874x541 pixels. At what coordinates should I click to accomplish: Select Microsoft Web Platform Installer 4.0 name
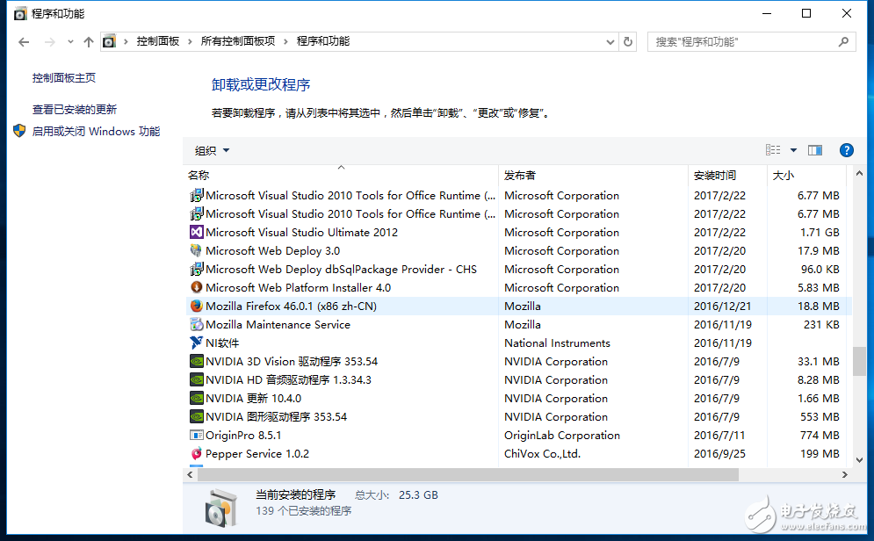(298, 287)
